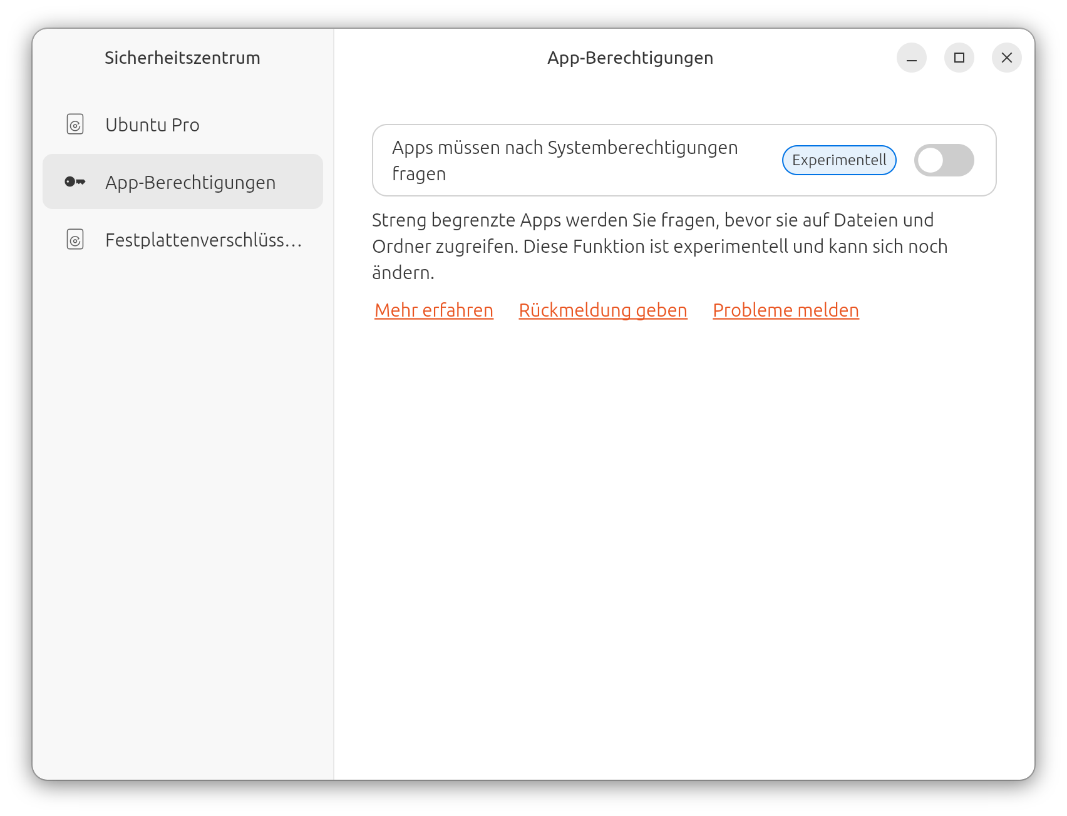Viewport: 1067px width, 816px height.
Task: Enable the app system permissions switch
Action: click(944, 161)
